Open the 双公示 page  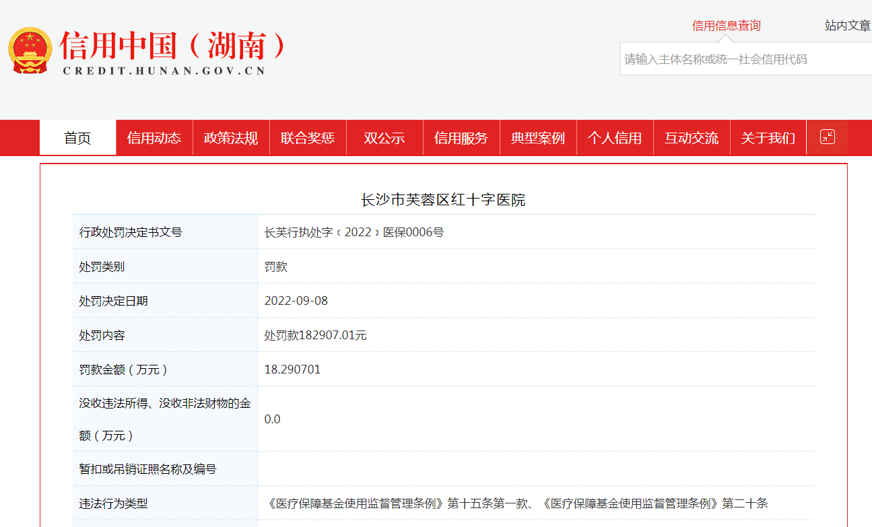[384, 138]
